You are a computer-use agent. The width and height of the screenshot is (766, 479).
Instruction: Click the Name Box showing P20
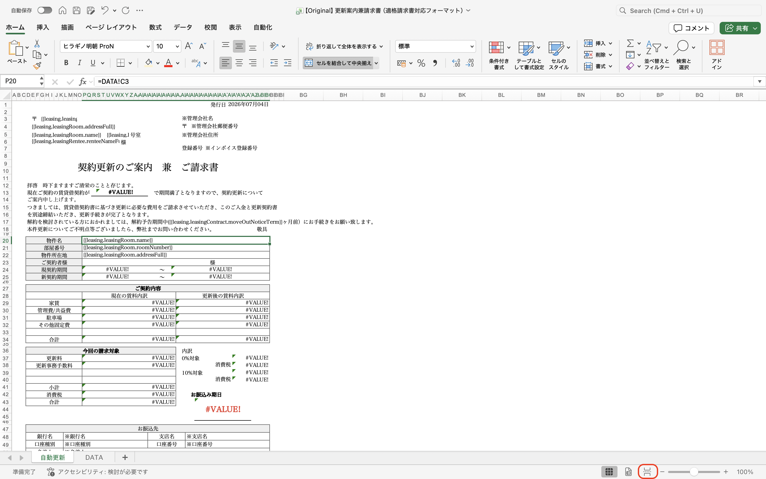coord(22,81)
